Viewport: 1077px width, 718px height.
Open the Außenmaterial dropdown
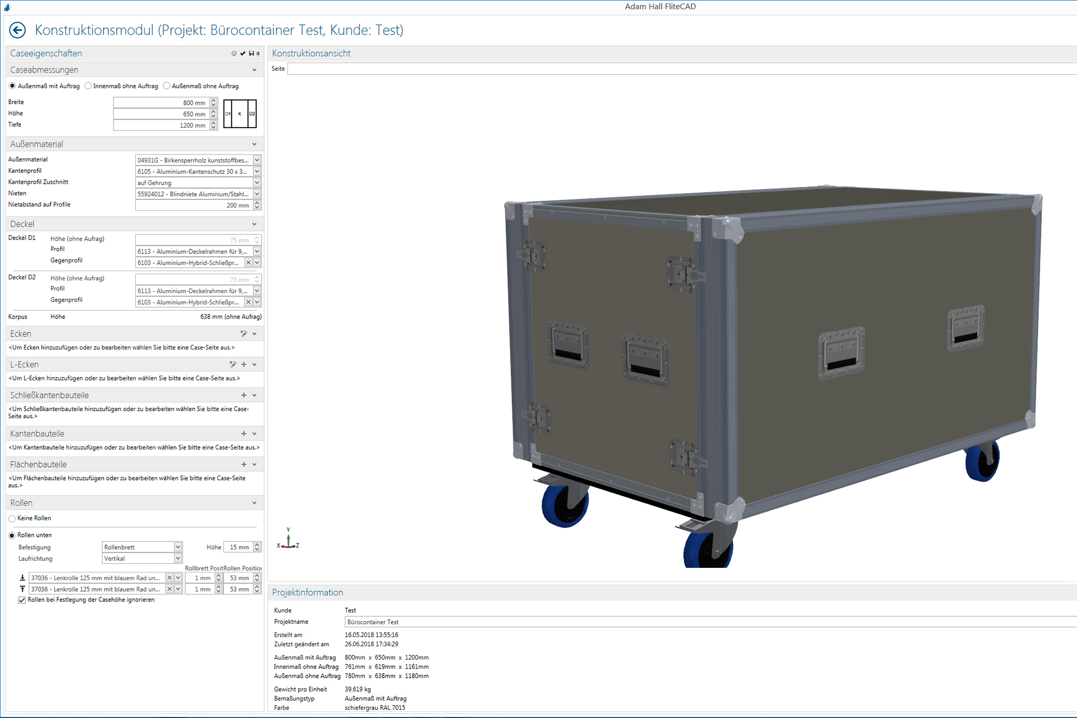[x=257, y=160]
